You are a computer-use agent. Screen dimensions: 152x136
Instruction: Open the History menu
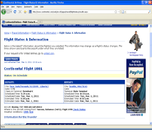pyautogui.click(x=19, y=7)
